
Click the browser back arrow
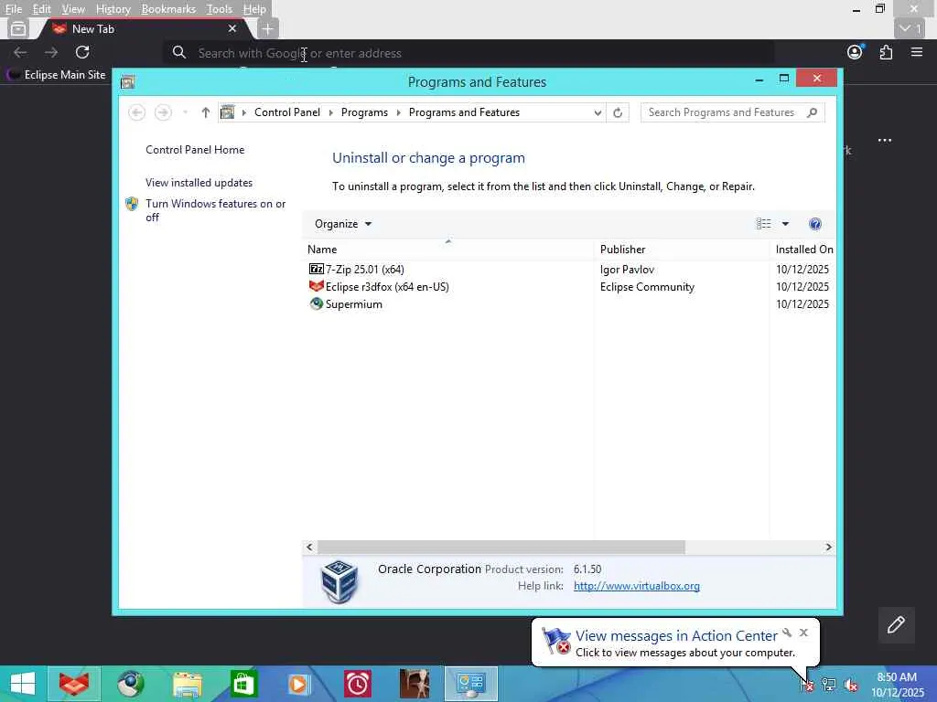(x=20, y=52)
